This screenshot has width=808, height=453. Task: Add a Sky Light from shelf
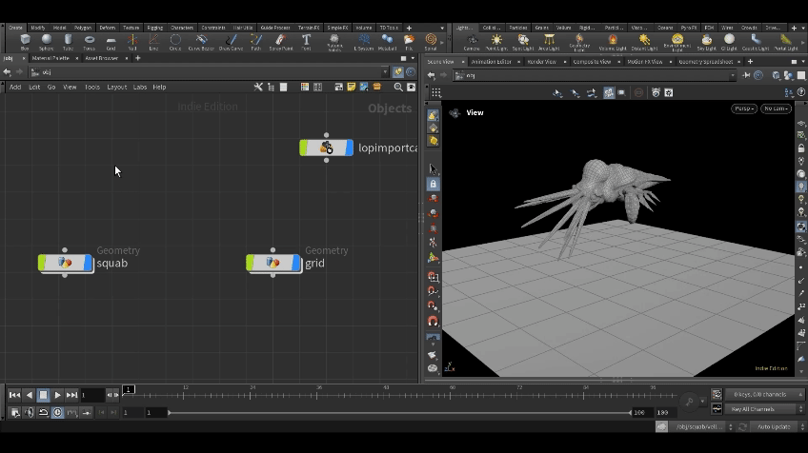[706, 42]
